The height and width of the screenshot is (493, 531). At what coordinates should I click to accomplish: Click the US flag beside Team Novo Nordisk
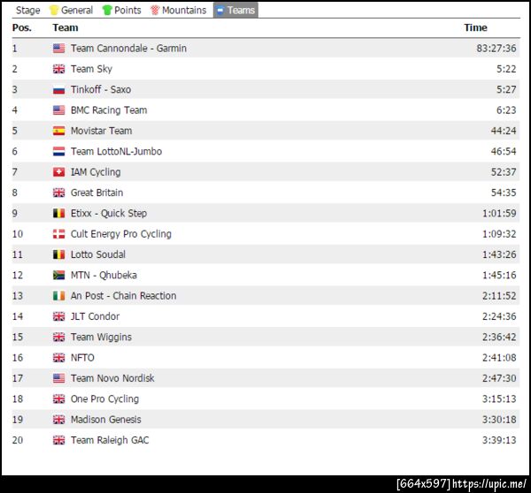[x=59, y=378]
